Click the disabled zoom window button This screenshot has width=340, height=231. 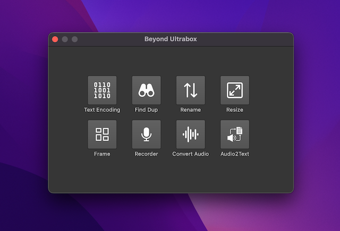(x=74, y=39)
